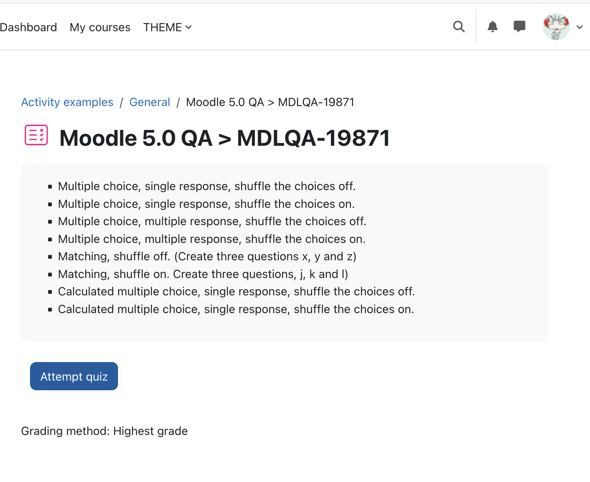Click 'Multiple choice, multiple response, shuffle the choices off.'
This screenshot has width=590, height=482.
click(x=212, y=221)
